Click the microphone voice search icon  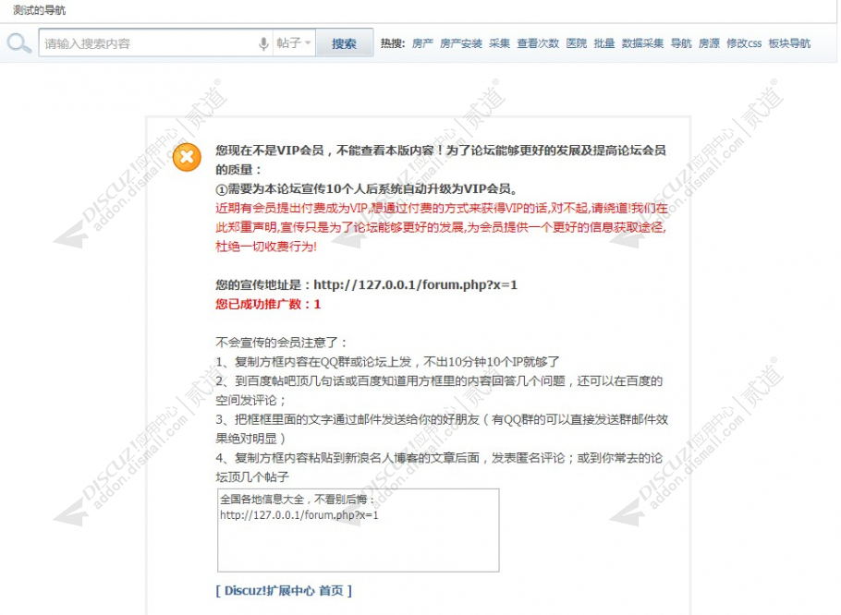[263, 43]
